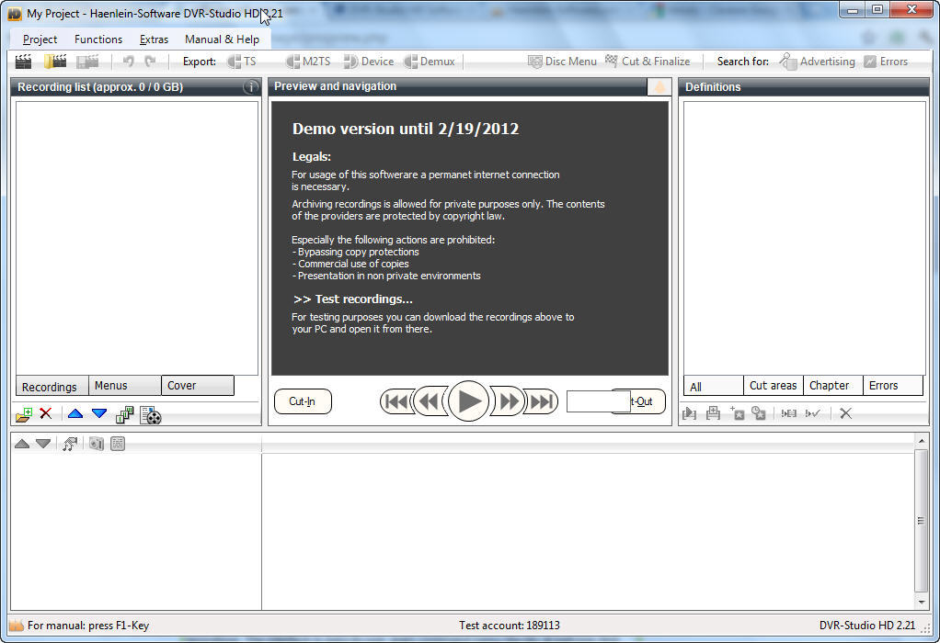Click the Disc Menu toolbar item
This screenshot has height=643, width=940.
coord(561,61)
